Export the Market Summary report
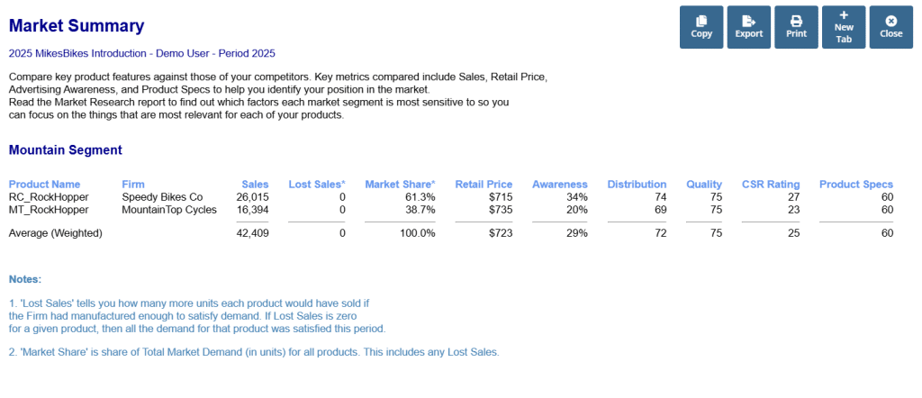This screenshot has height=398, width=922. [748, 27]
